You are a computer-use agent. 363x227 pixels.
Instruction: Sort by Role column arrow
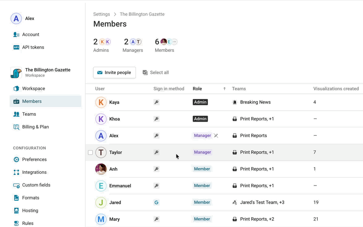point(224,89)
